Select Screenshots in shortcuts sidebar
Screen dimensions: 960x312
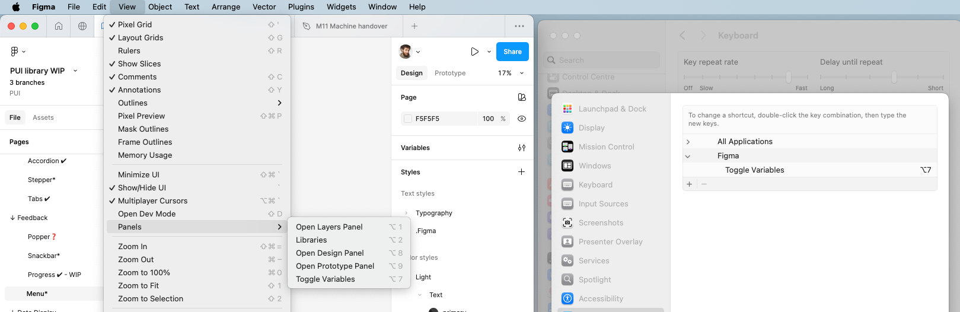click(x=592, y=222)
